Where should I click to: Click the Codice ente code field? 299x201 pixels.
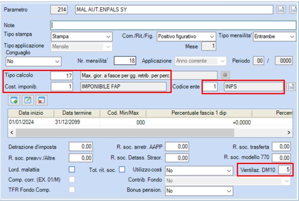point(210,87)
